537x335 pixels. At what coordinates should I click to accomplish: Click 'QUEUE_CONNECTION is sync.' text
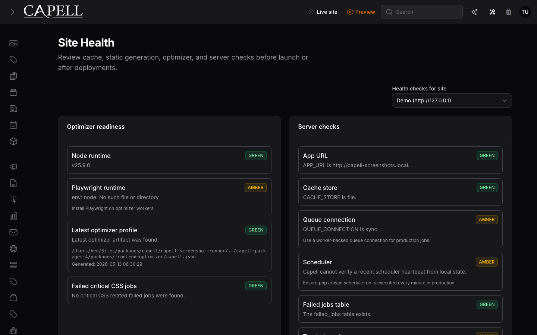pos(341,229)
